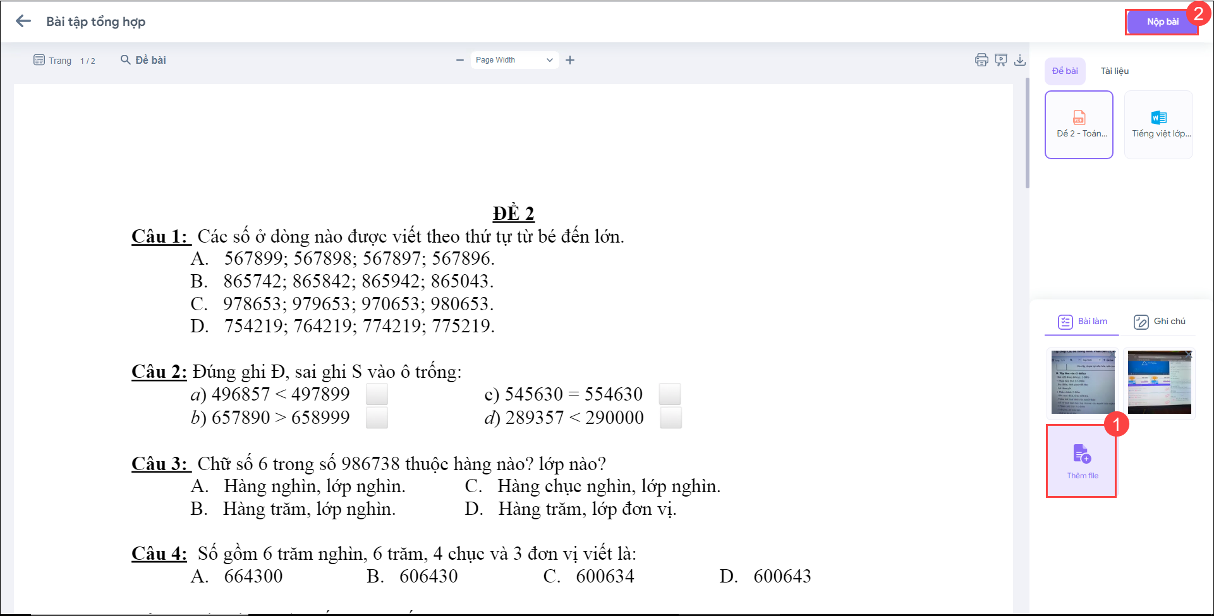This screenshot has height=616, width=1214.
Task: Click the document's vertical scrollbar
Action: point(1027,133)
